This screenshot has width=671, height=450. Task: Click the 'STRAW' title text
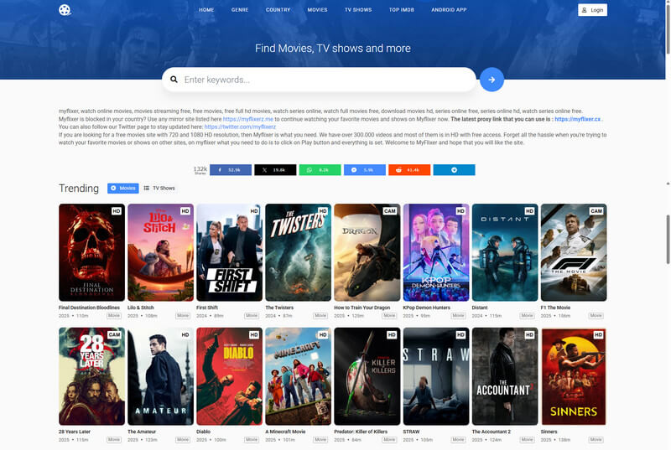click(411, 432)
